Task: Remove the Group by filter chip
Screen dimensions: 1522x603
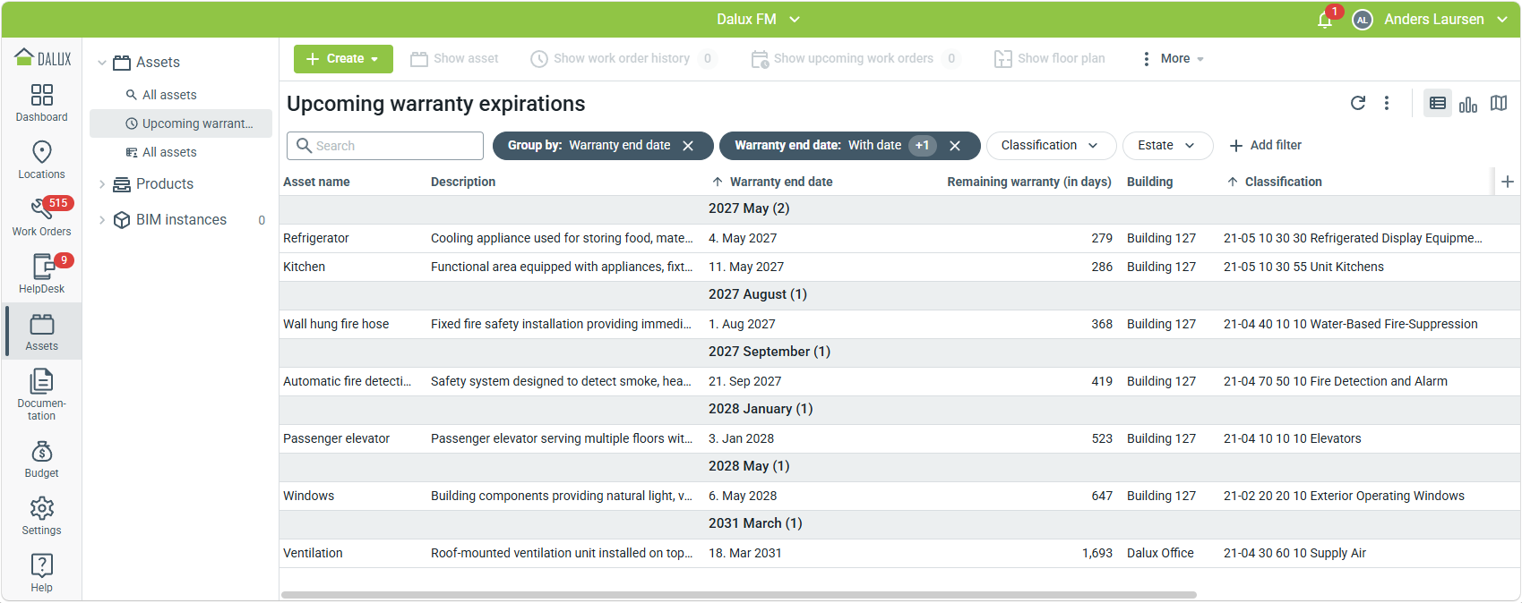Action: pyautogui.click(x=688, y=146)
